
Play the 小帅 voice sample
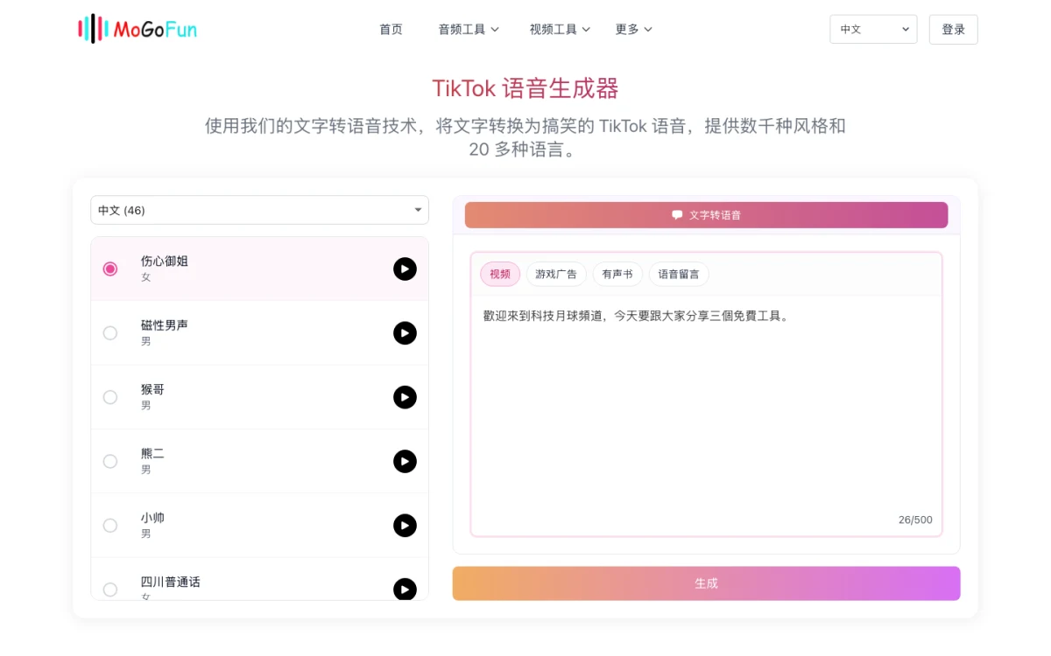tap(405, 526)
